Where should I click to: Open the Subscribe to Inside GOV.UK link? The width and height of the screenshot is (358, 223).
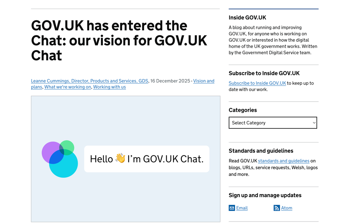[x=257, y=83]
